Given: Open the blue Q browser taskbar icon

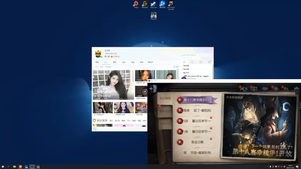Looking at the screenshot, I should pyautogui.click(x=26, y=167).
